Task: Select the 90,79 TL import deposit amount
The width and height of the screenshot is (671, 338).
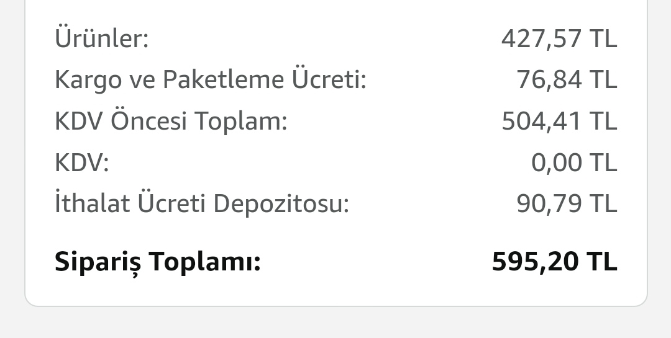Action: [566, 203]
